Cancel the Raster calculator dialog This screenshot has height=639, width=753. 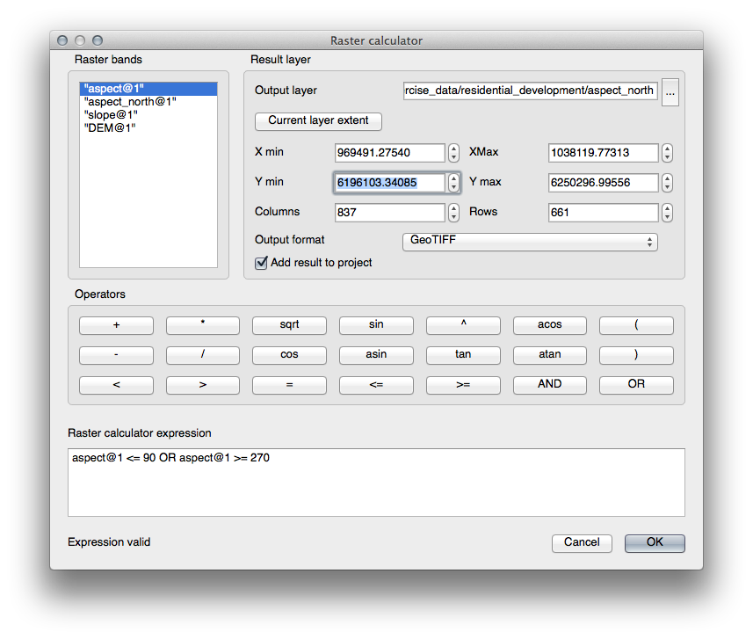(x=582, y=542)
